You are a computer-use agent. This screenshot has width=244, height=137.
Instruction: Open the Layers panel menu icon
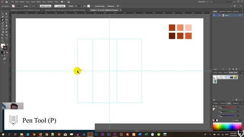[242, 11]
